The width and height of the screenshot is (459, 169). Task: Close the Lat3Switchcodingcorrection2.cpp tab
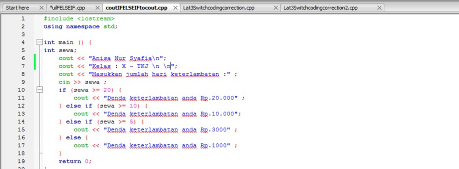pyautogui.click(x=379, y=8)
